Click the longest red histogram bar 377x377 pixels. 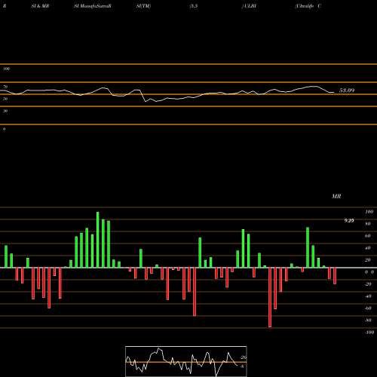[270, 298]
